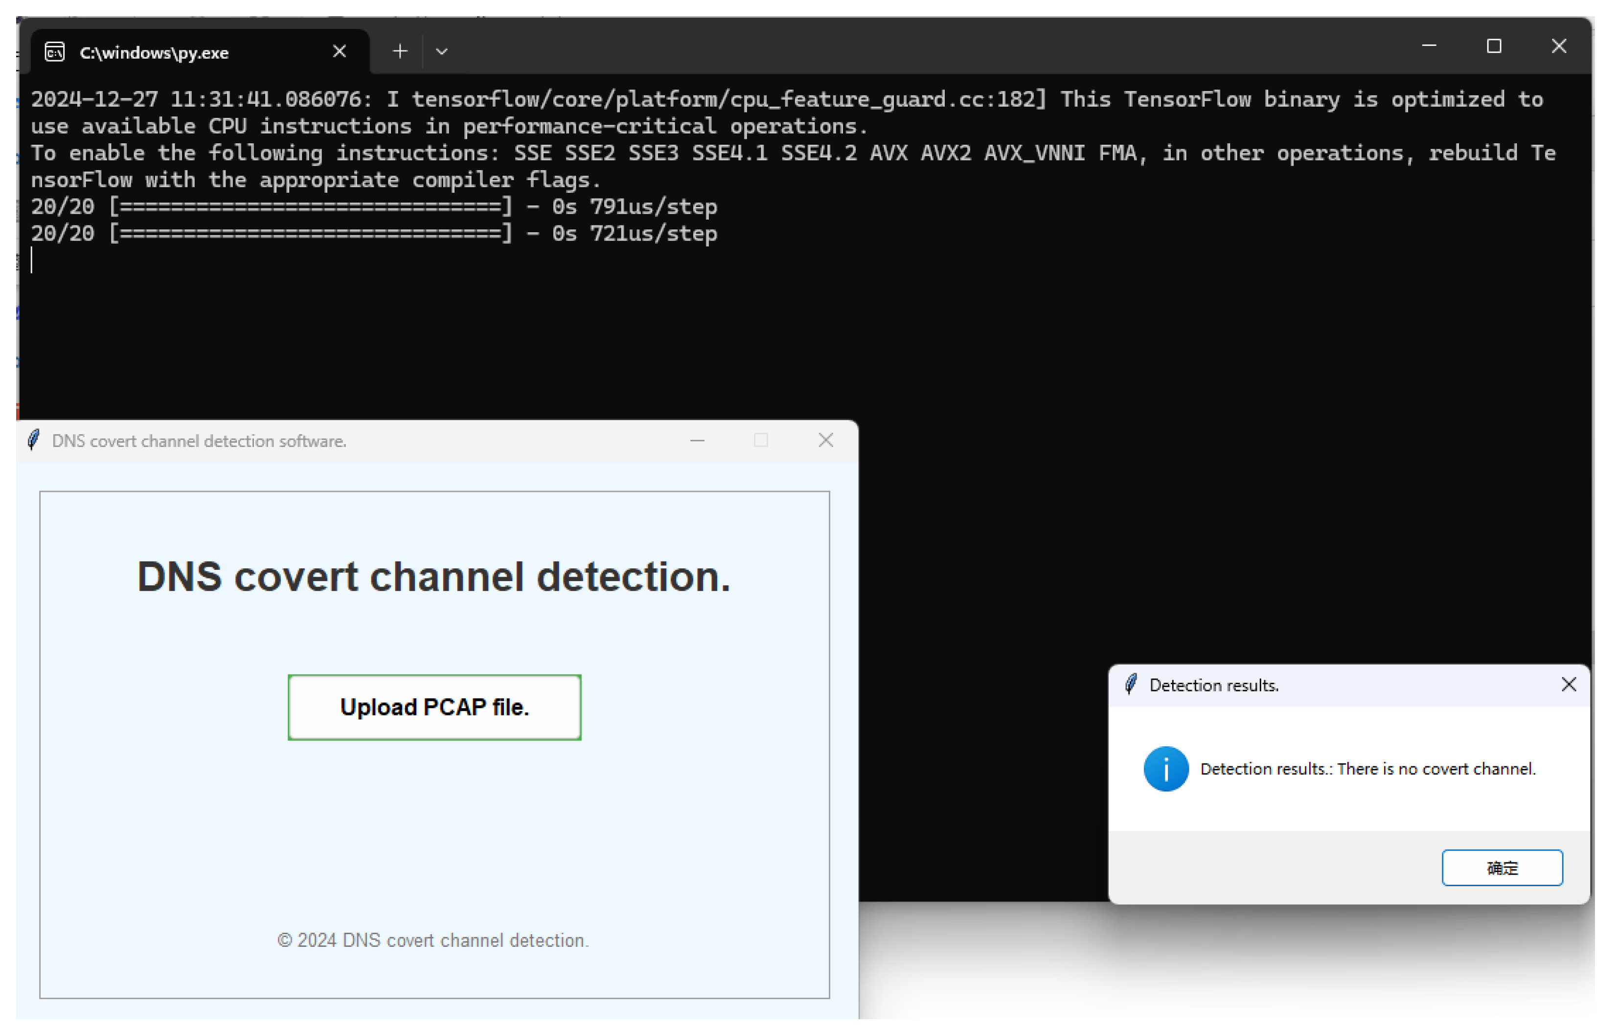Expand the terminal profile dropdown chevron
The image size is (1615, 1030).
(x=441, y=51)
